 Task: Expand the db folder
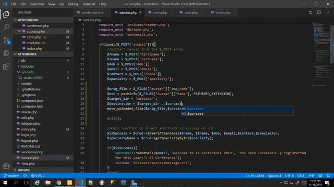pos(23,60)
